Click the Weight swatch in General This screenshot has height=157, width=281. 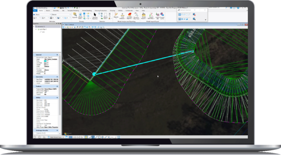tap(45, 65)
